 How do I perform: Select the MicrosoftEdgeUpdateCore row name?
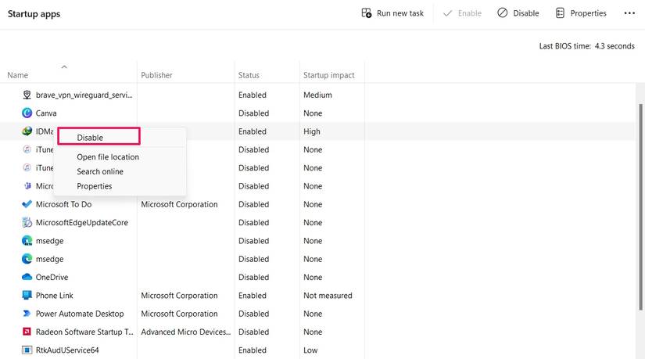pos(82,222)
